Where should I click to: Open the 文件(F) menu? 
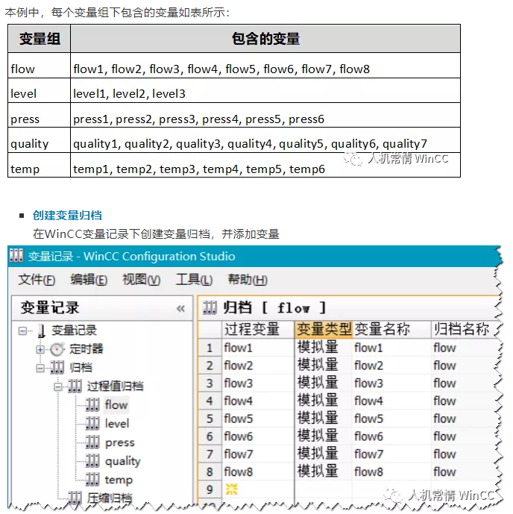coord(37,280)
